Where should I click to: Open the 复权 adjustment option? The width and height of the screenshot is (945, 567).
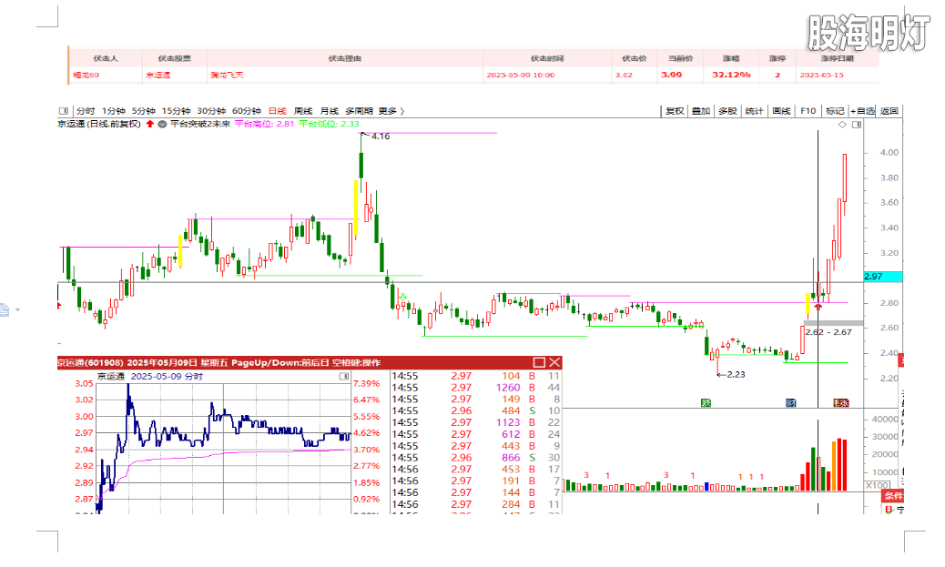click(675, 111)
